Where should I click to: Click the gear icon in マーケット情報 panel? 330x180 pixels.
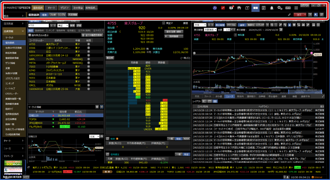pos(97,107)
